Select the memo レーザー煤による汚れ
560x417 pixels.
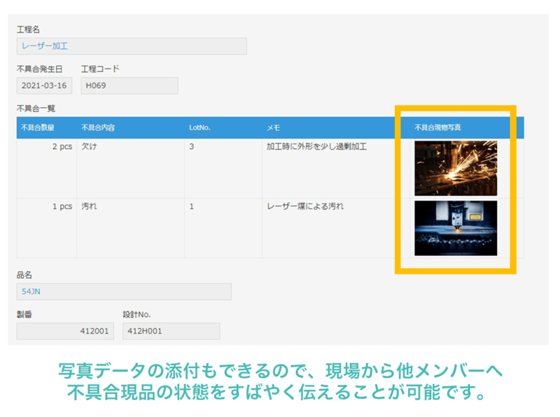(305, 206)
